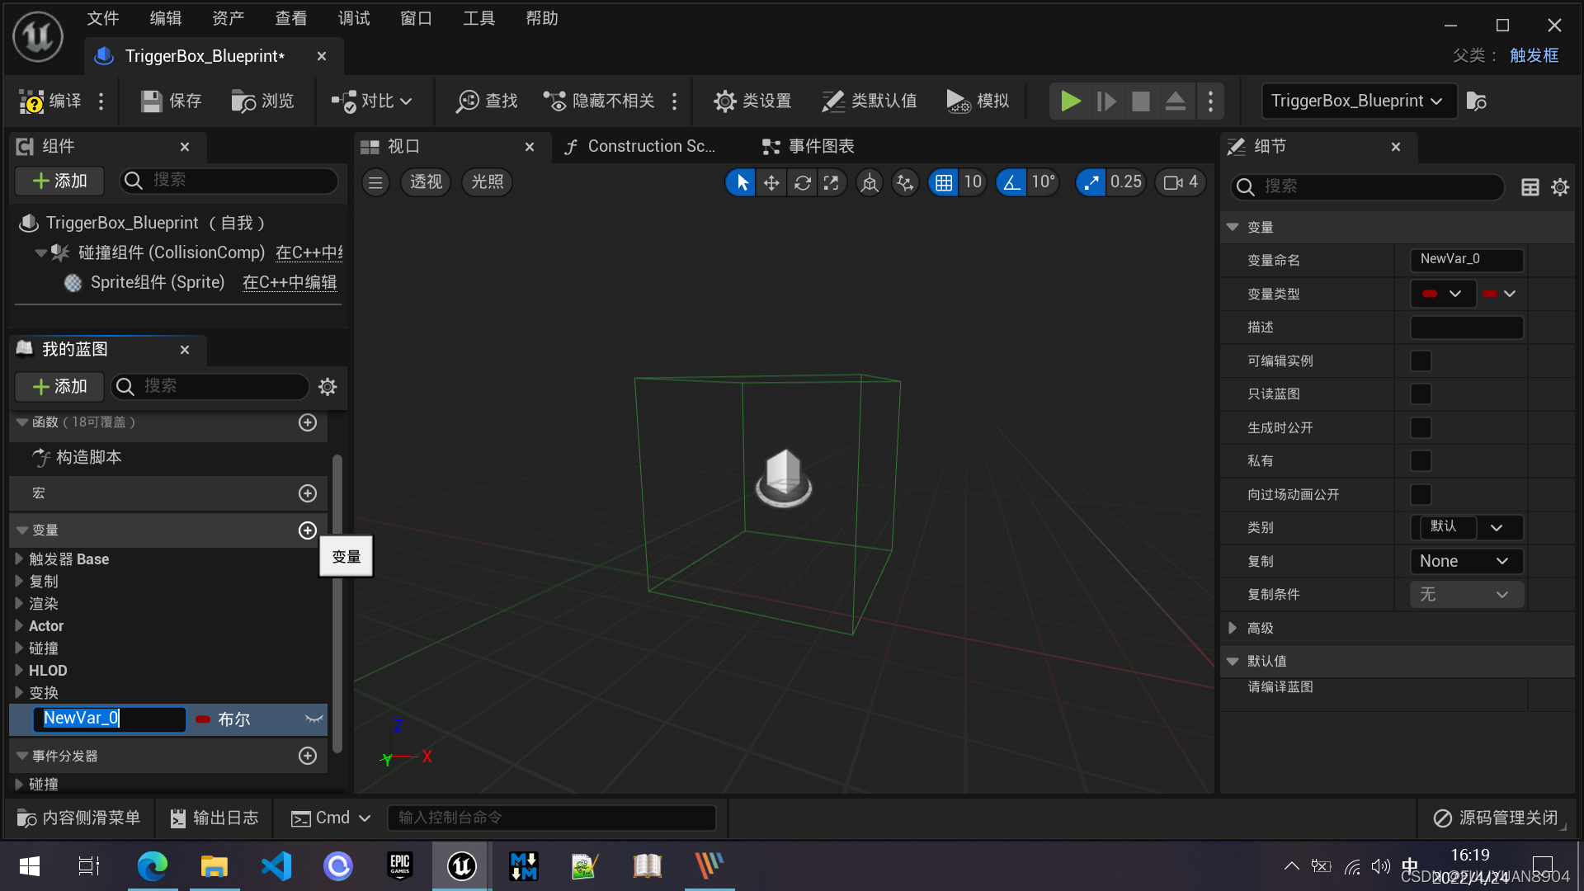This screenshot has width=1584, height=891.
Task: Open the 复制 None dropdown
Action: coord(1465,561)
